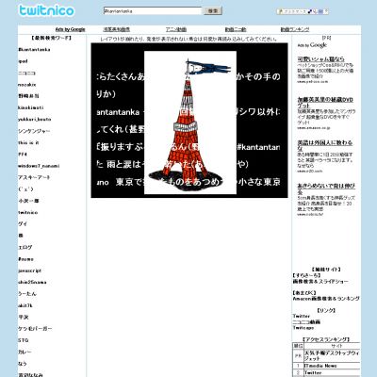The image size is (377, 377).
Task: Open the Twitter link under リンク
Action: point(302,316)
